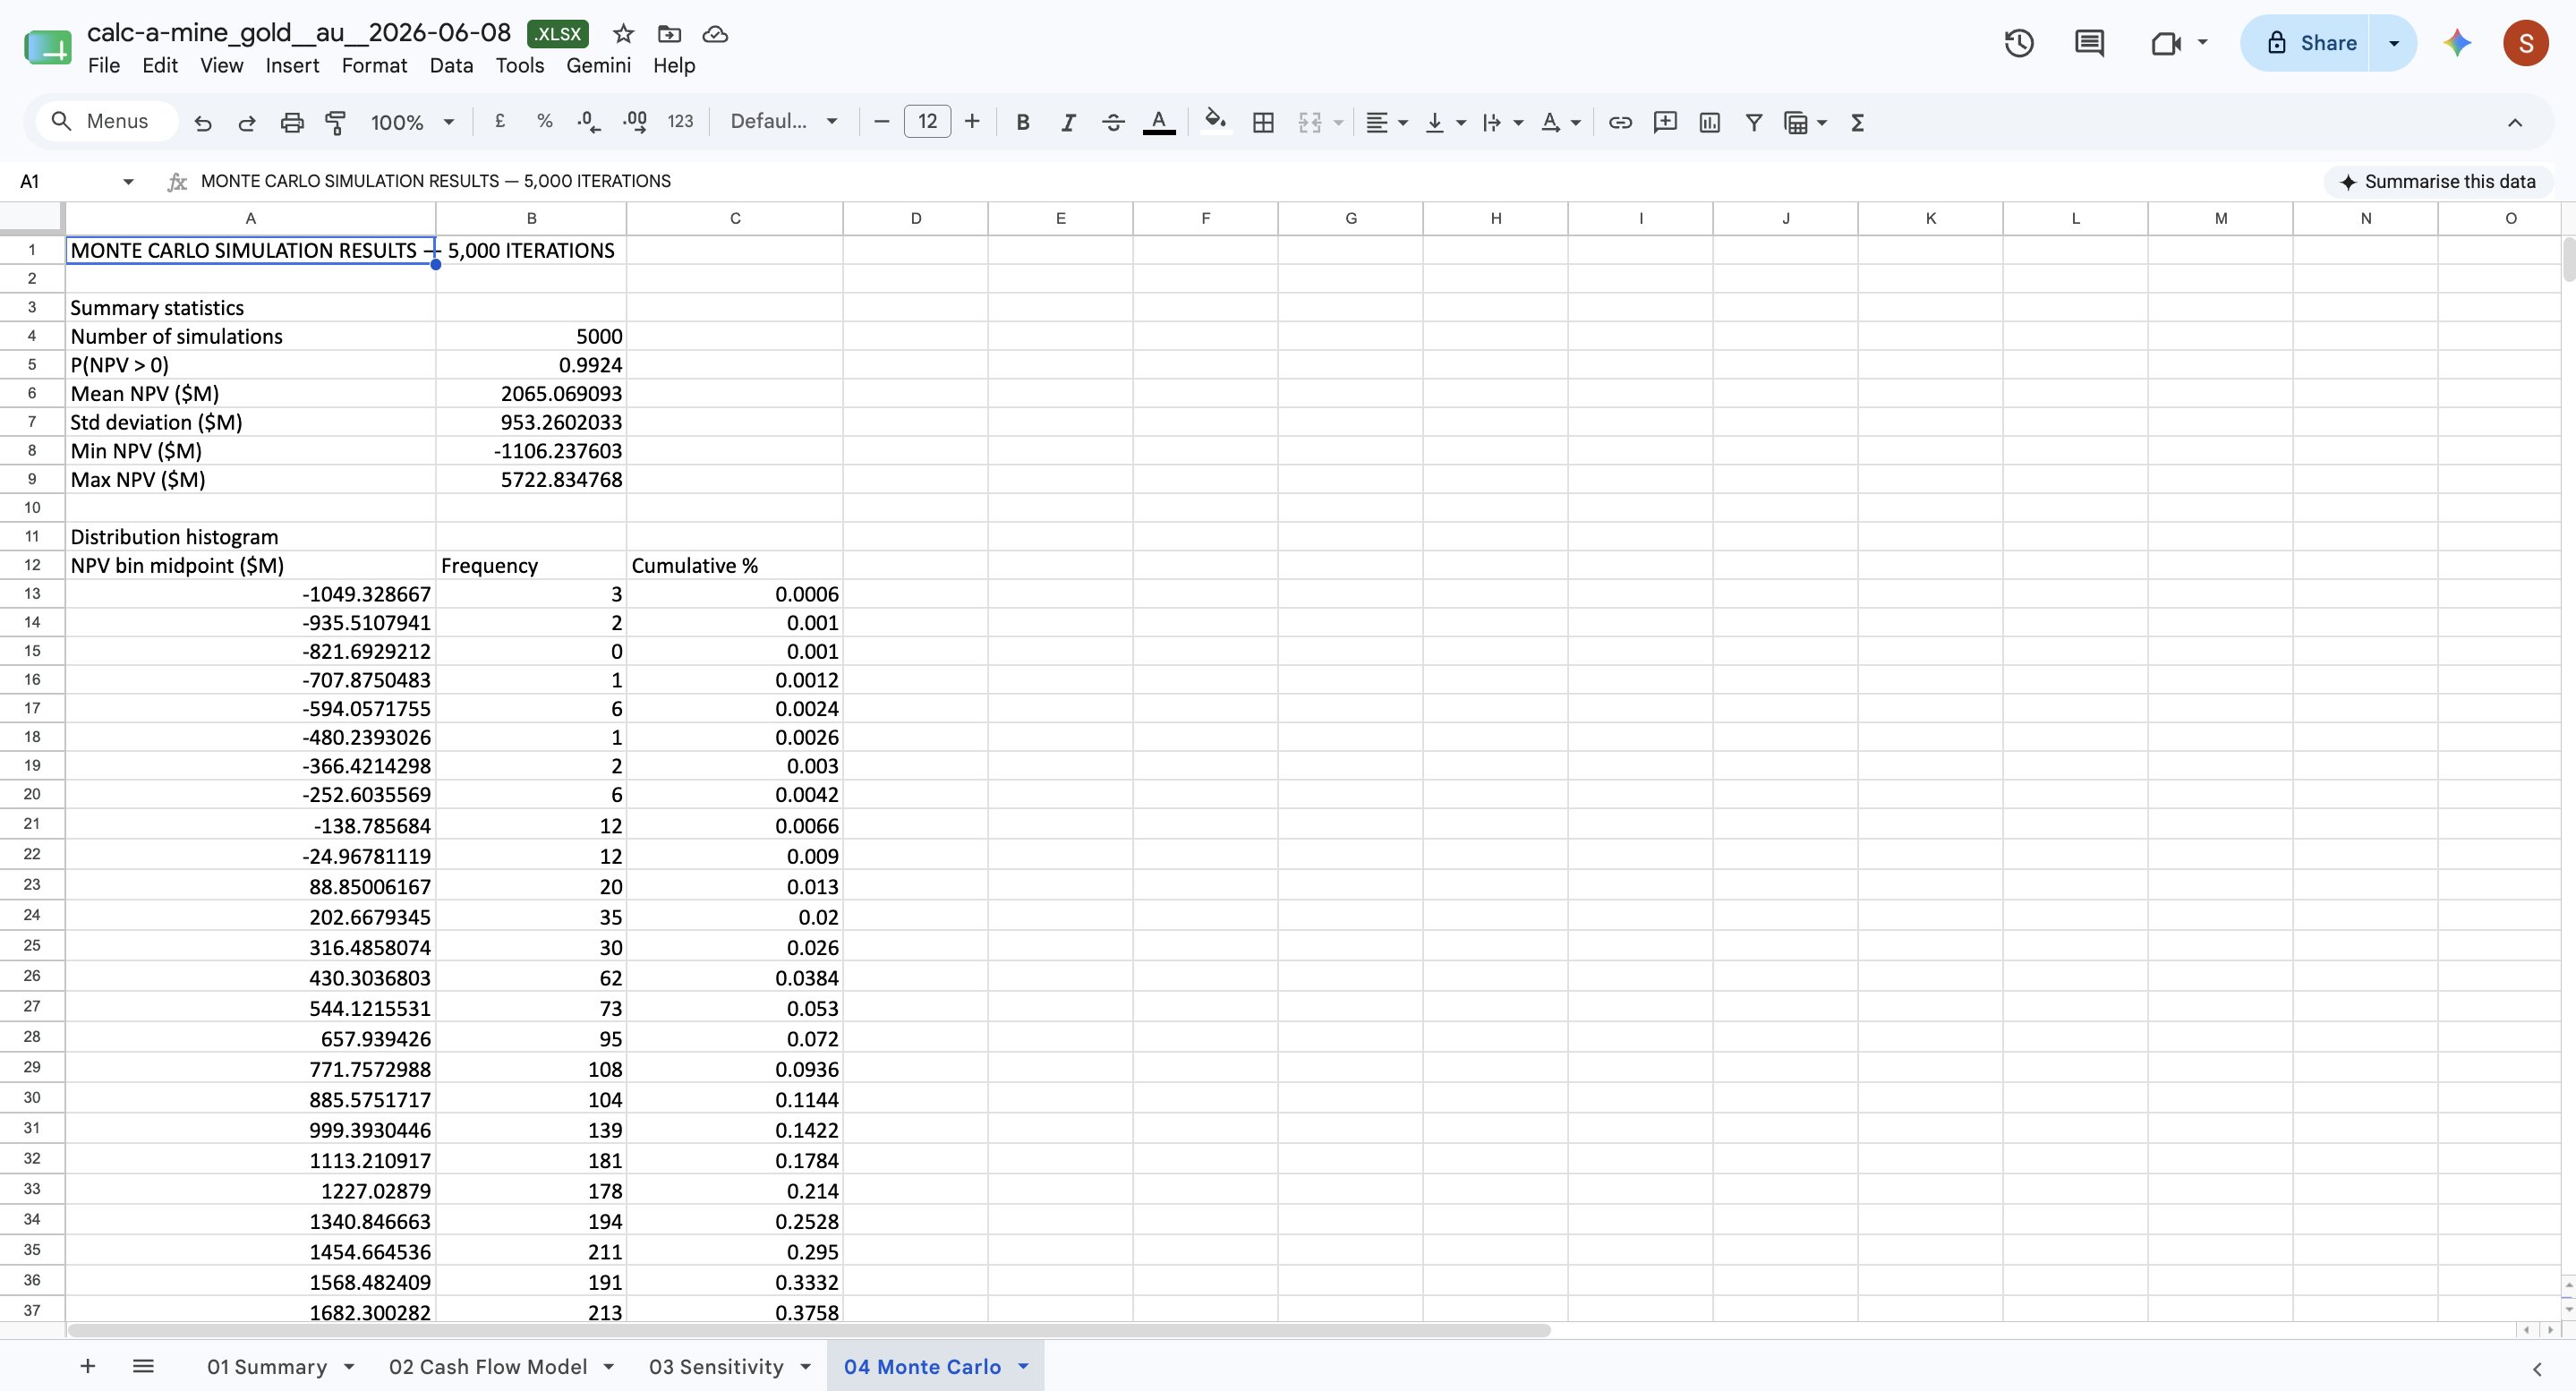Image resolution: width=2576 pixels, height=1391 pixels.
Task: Apply strikethrough formatting
Action: click(x=1113, y=122)
